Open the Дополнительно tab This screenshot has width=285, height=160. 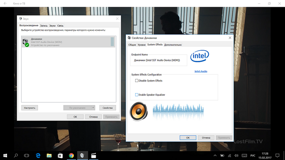pyautogui.click(x=173, y=45)
